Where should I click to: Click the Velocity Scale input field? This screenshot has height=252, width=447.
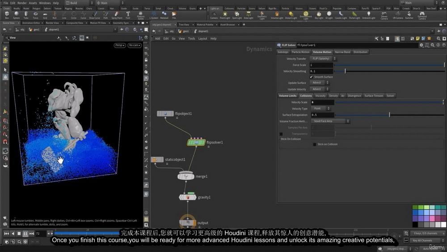point(322,102)
